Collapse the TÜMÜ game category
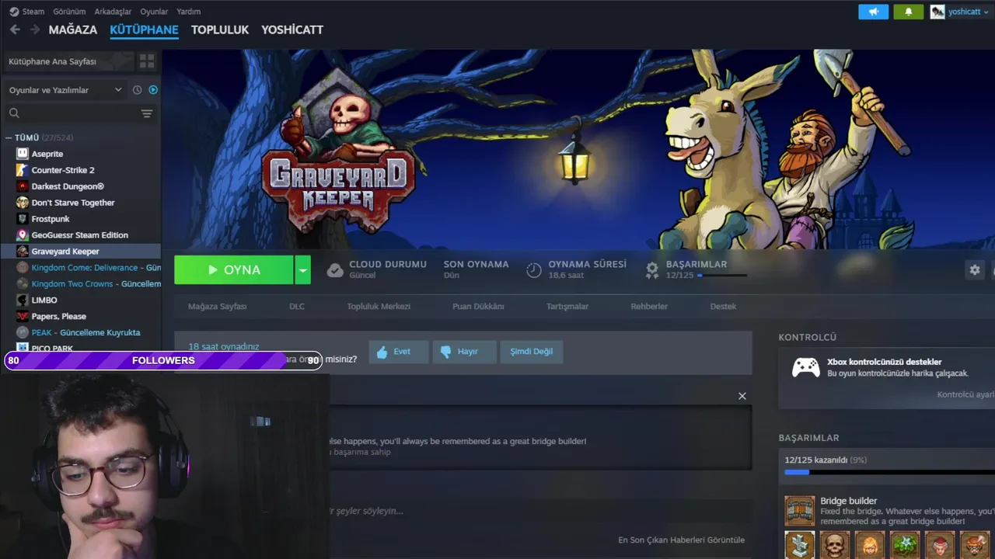 [x=9, y=137]
